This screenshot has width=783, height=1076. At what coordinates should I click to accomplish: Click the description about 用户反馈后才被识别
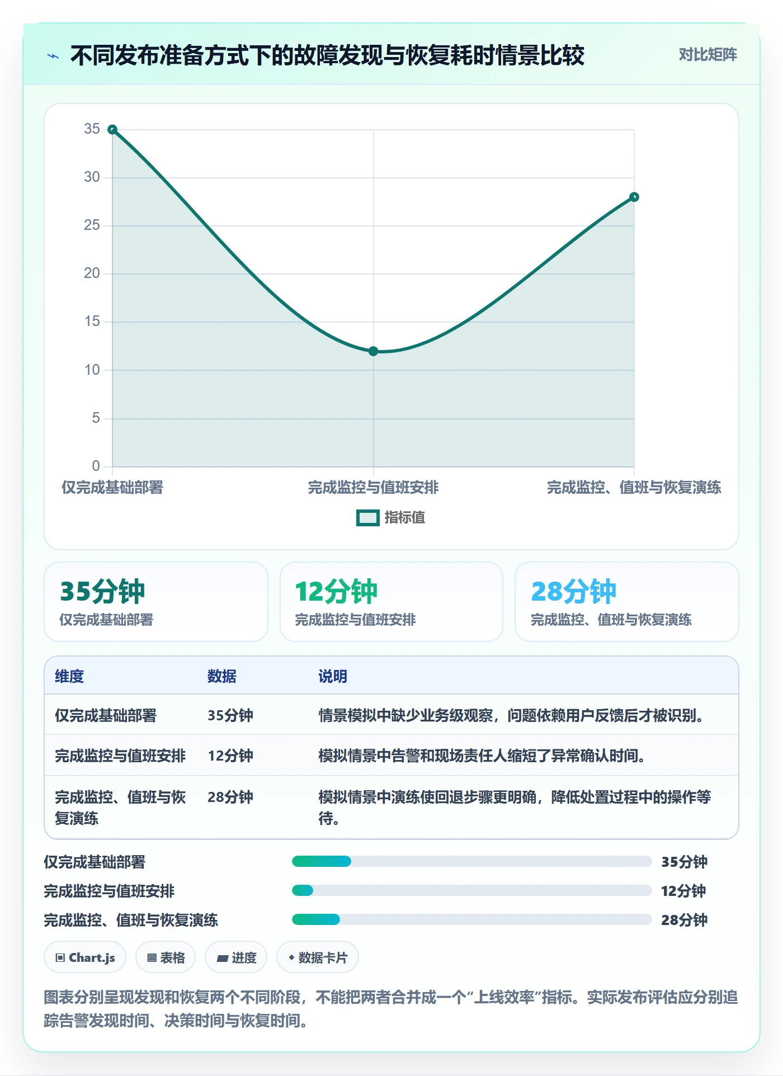click(512, 716)
